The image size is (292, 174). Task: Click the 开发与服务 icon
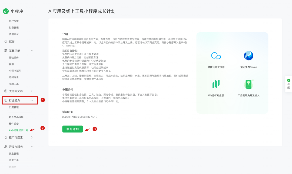6,147
